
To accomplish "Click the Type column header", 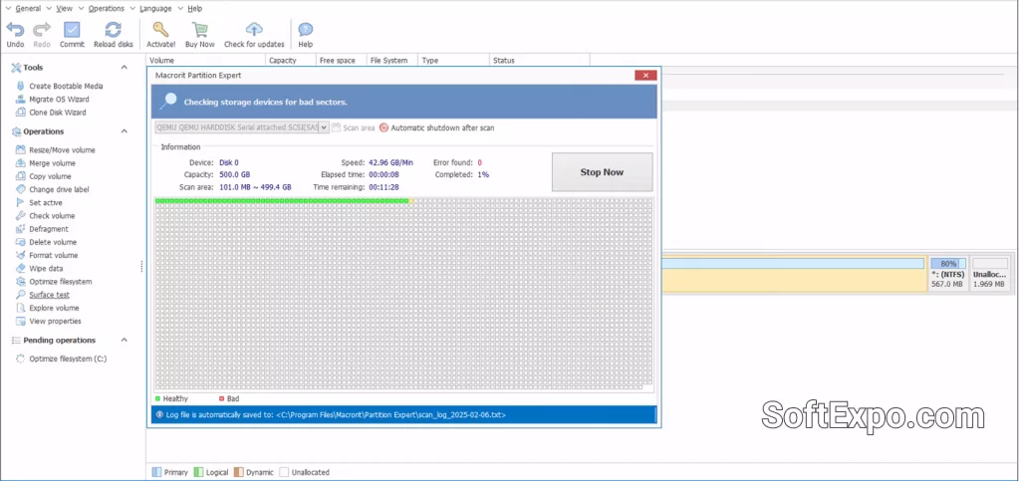I will (453, 61).
